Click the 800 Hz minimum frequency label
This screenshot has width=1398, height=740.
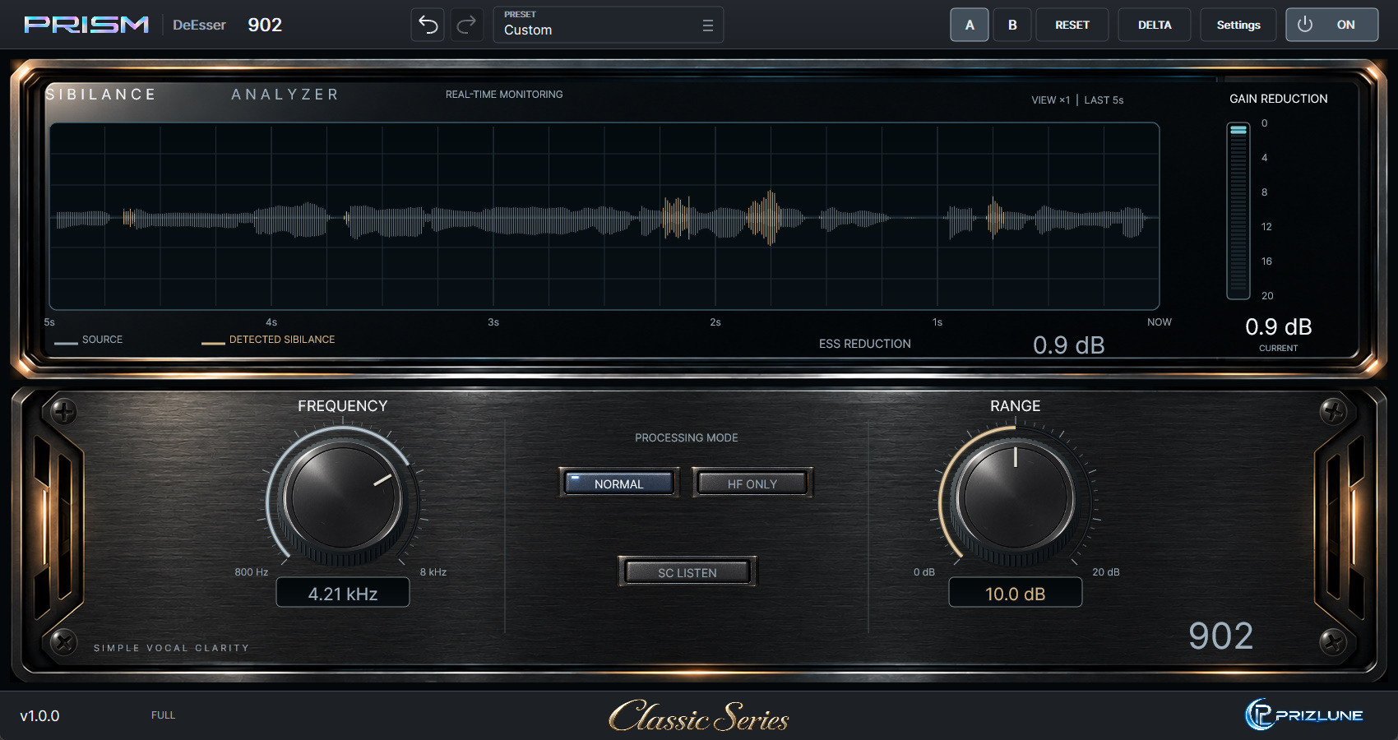point(252,572)
